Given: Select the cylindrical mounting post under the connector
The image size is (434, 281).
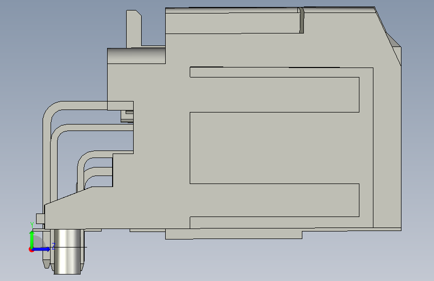Looking at the screenshot, I should coord(67,251).
